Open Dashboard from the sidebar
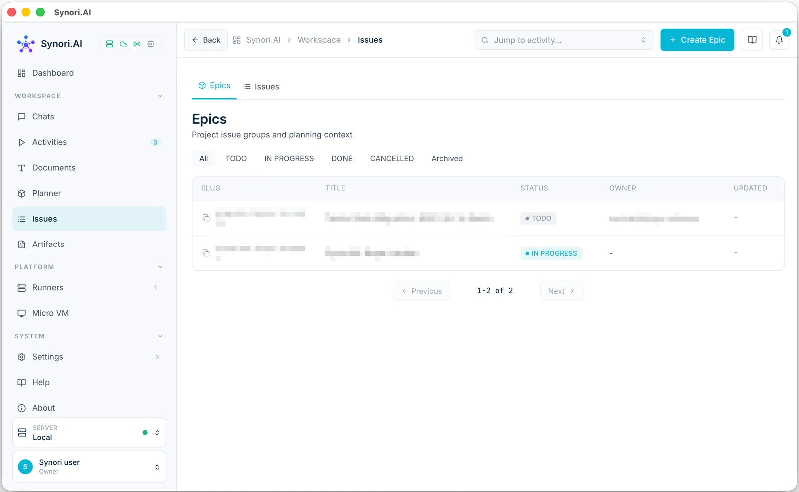Screen dimensions: 799x492 89,73
